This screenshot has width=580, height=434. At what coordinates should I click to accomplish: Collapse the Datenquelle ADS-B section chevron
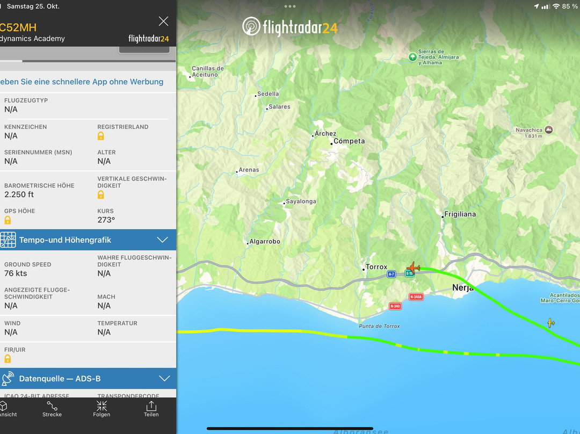point(162,379)
